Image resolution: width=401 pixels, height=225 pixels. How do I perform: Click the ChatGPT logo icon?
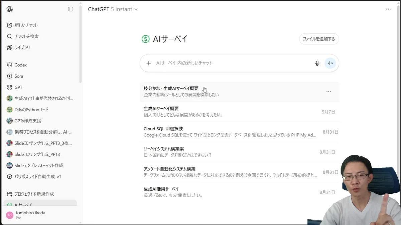point(10,9)
